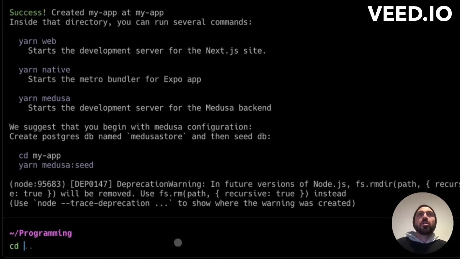The image size is (460, 259).
Task: Click the gray circular cursor indicator
Action: point(178,243)
